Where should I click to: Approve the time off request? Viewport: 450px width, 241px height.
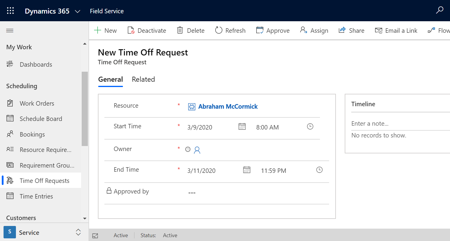tap(273, 30)
